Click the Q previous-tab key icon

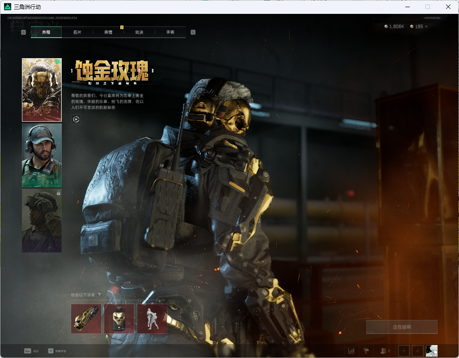(24, 32)
